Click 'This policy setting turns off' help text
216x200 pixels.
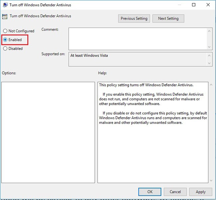pyautogui.click(x=146, y=85)
